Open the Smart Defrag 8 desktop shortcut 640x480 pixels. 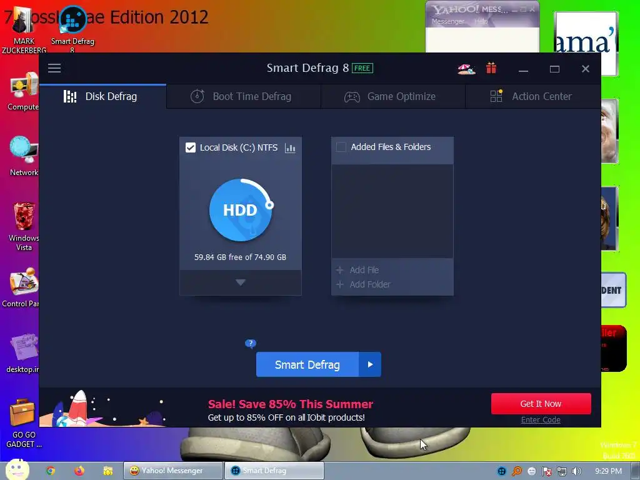coord(72,29)
